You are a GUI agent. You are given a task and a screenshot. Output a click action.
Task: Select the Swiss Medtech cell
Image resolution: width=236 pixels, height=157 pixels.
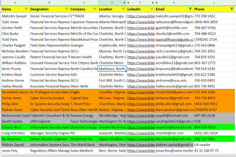click(84, 151)
